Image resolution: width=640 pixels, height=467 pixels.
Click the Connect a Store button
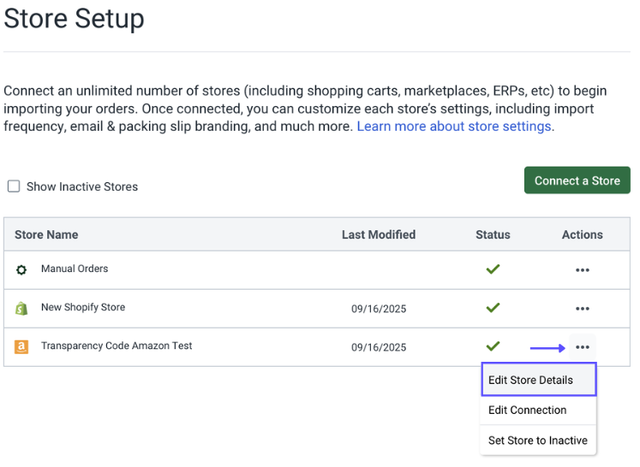click(x=577, y=180)
